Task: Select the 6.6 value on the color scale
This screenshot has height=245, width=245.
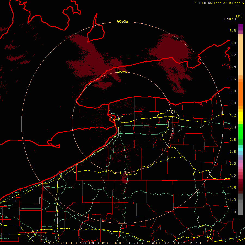Action: coord(233,79)
